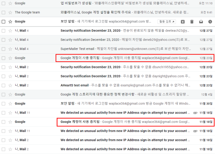
Task: Snooze the hovered email with clock icon
Action: click(x=210, y=22)
